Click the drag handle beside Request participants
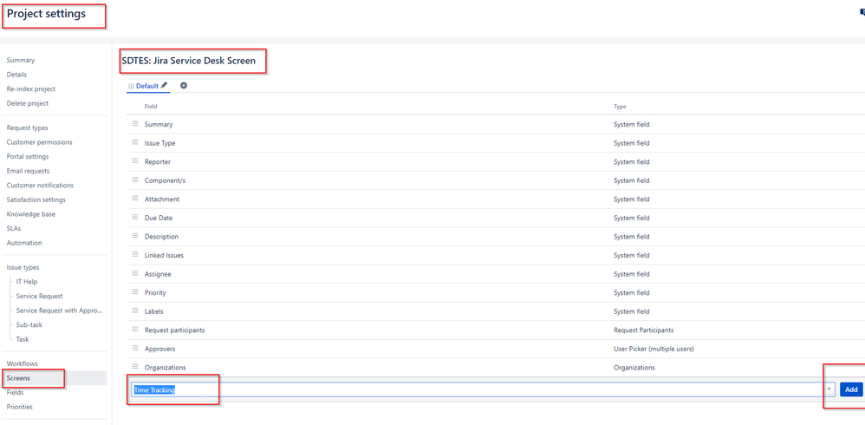The image size is (865, 425). pos(135,330)
